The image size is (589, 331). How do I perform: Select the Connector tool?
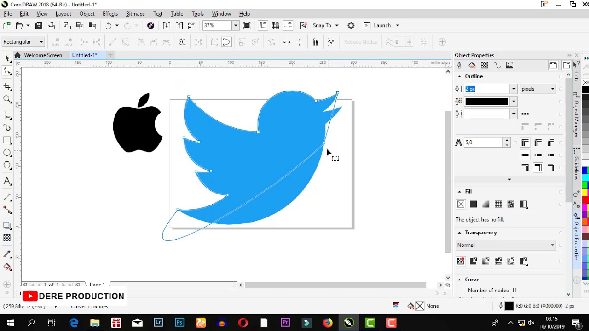coord(7,210)
